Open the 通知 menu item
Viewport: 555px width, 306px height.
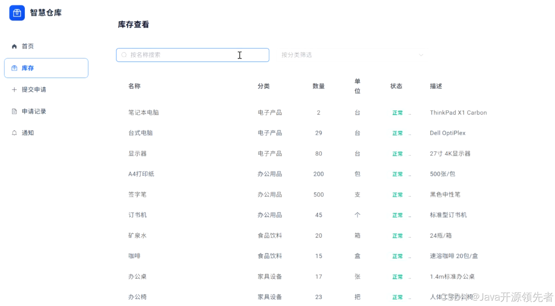(46, 133)
